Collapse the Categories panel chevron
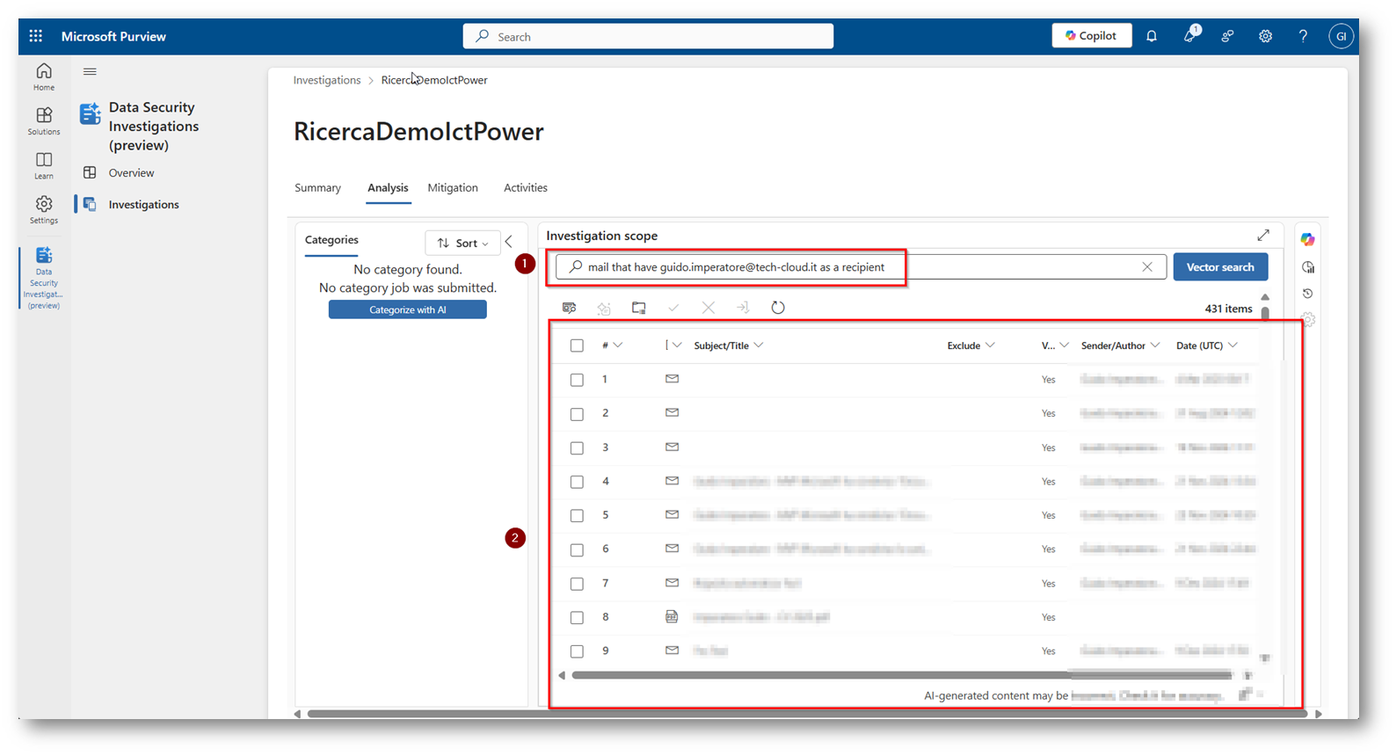1396x756 pixels. [x=509, y=242]
